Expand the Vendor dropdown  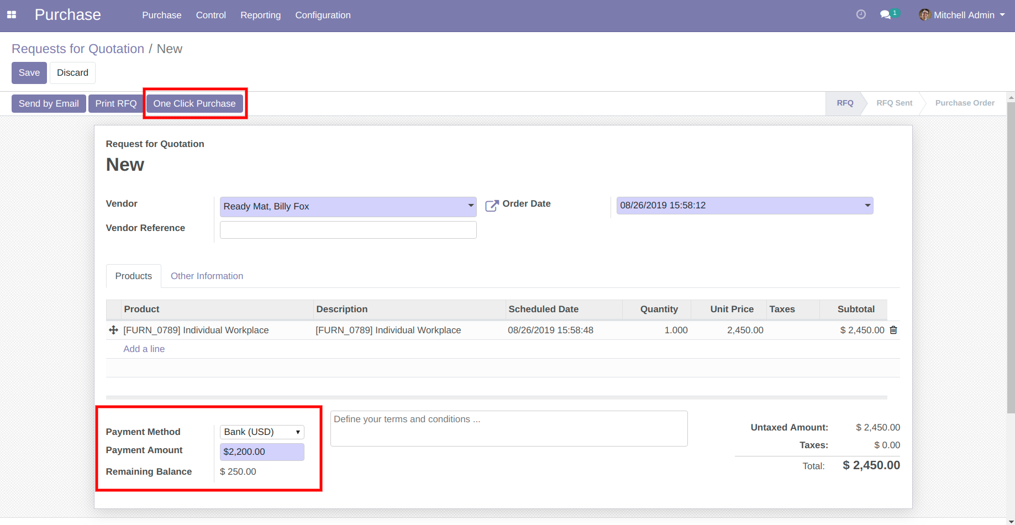(471, 206)
